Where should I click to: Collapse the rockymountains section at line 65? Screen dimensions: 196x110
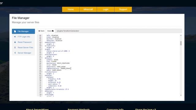(x=42, y=72)
